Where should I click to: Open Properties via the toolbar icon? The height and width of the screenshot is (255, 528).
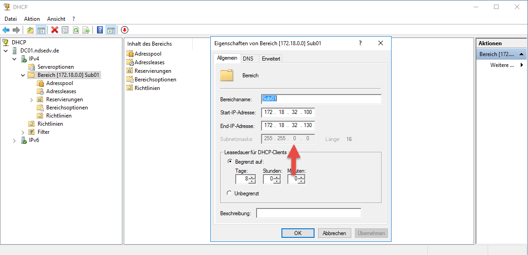pos(65,30)
